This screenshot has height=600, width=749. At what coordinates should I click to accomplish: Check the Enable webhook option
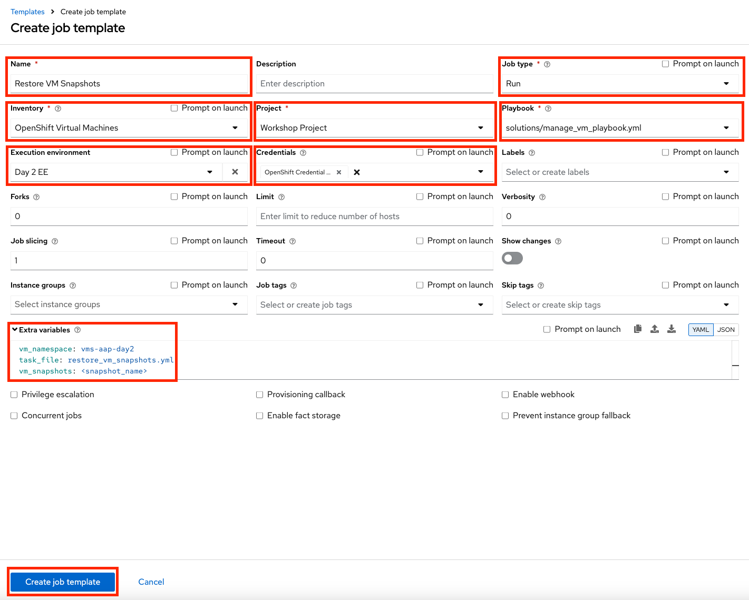tap(505, 395)
